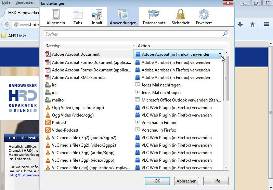This screenshot has width=273, height=190.
Task: Click the Adobe Acrobat XML-Formular action text
Action: (x=176, y=78)
